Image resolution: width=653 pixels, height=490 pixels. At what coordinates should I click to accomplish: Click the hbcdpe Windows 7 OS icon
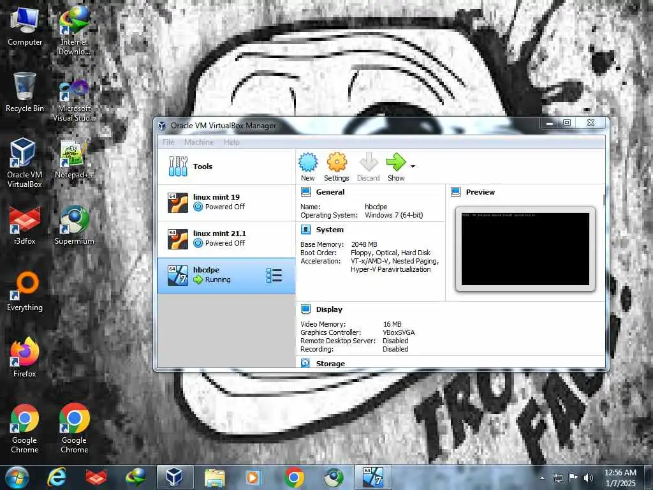[178, 276]
